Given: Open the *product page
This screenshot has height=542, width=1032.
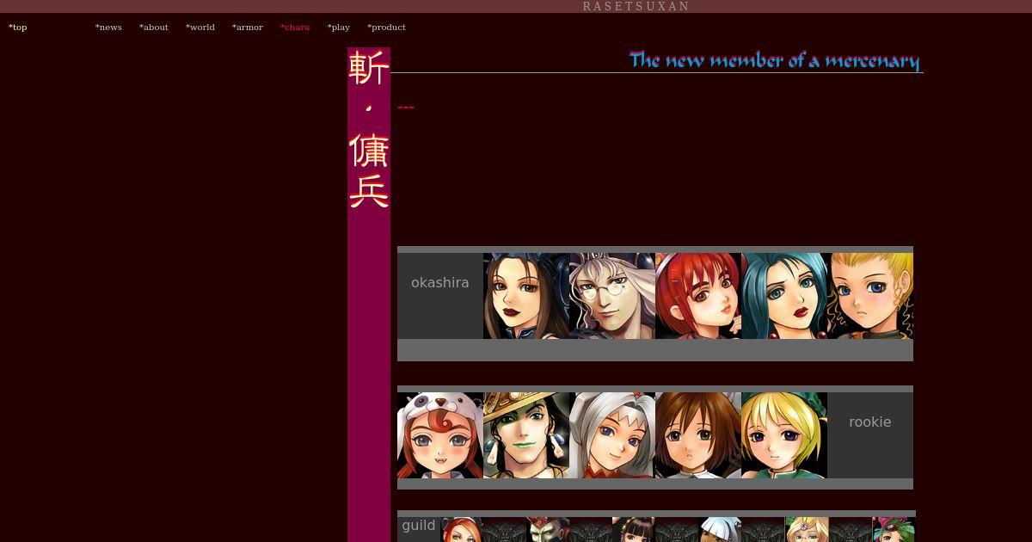Looking at the screenshot, I should click(386, 28).
